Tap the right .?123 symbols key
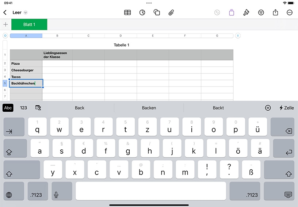 245,191
